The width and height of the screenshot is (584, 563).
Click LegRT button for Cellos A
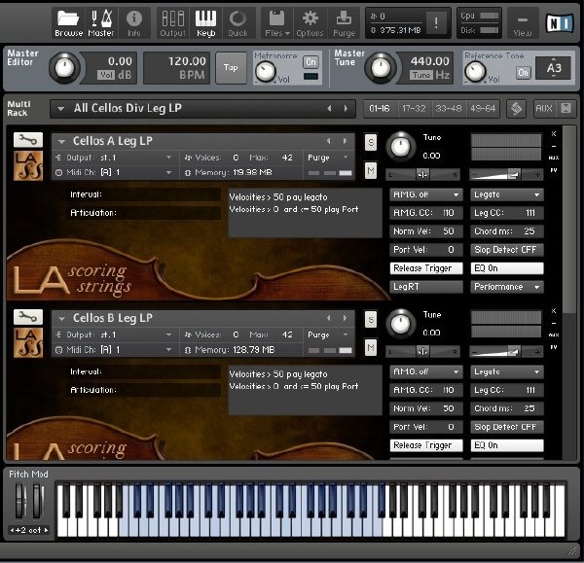tap(426, 287)
